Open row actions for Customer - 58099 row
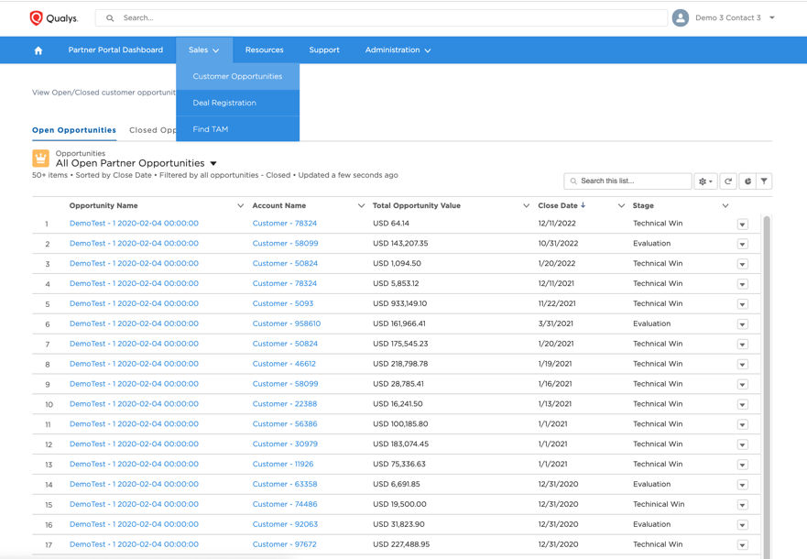 (x=742, y=244)
